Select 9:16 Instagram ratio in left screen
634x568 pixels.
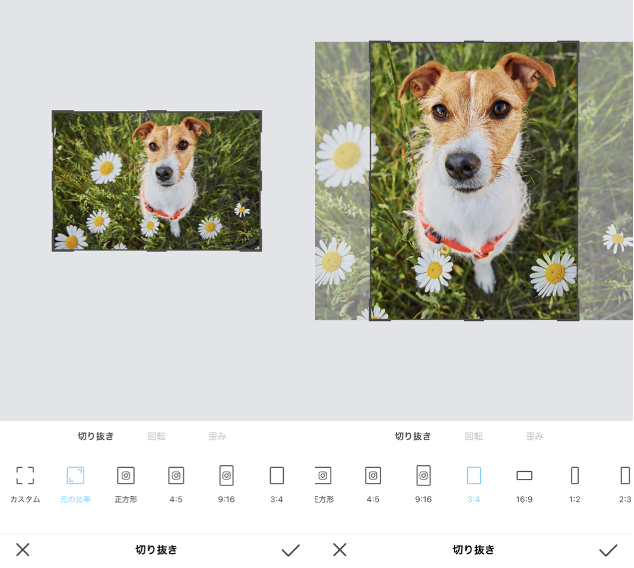[226, 476]
